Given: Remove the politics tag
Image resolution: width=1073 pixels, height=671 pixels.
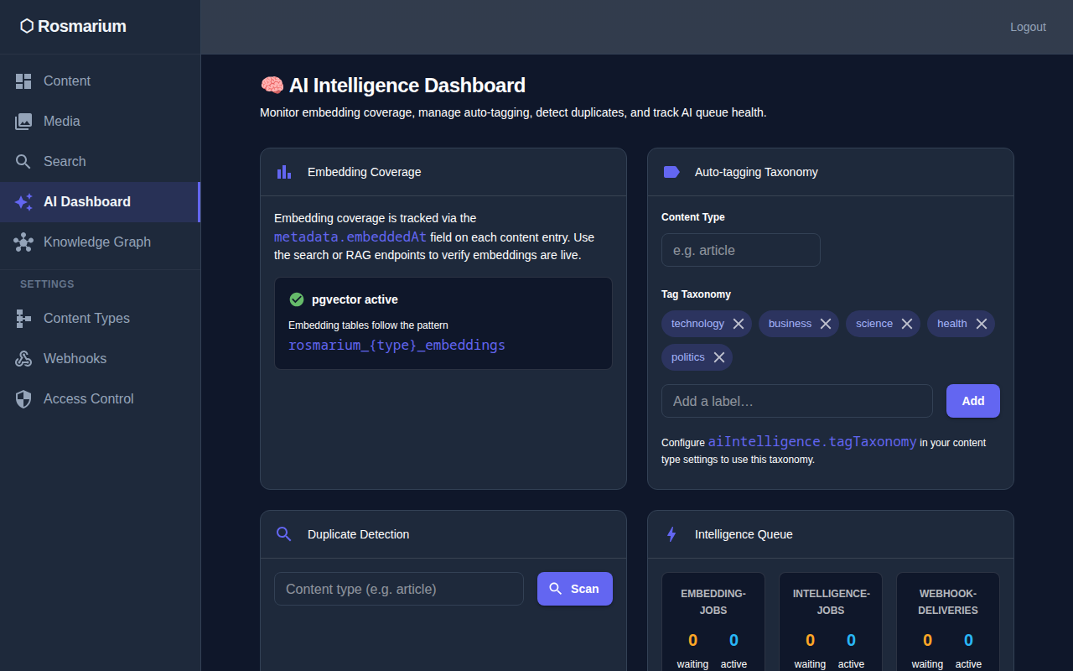Looking at the screenshot, I should coord(719,357).
